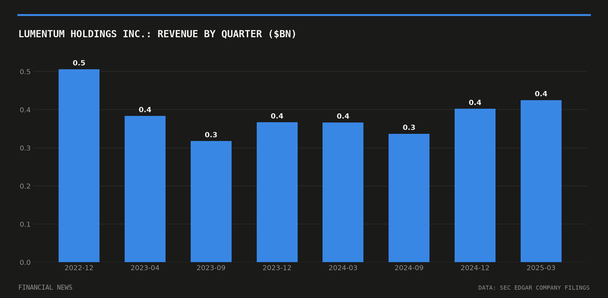Click the 0.3 value label above 2023-09 bar
Viewport: 608px width, 298px height.
pos(211,135)
